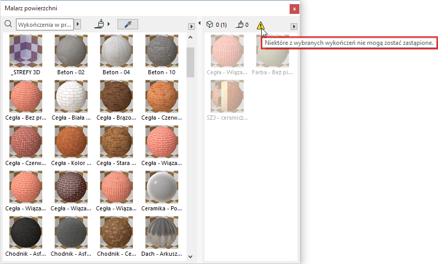Collapse the right panel with the small black triangle
This screenshot has width=438, height=264.
(x=199, y=23)
